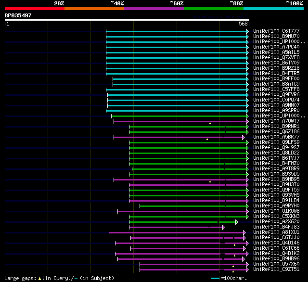Click the cyan ~100% identity legend segment

[274, 9]
